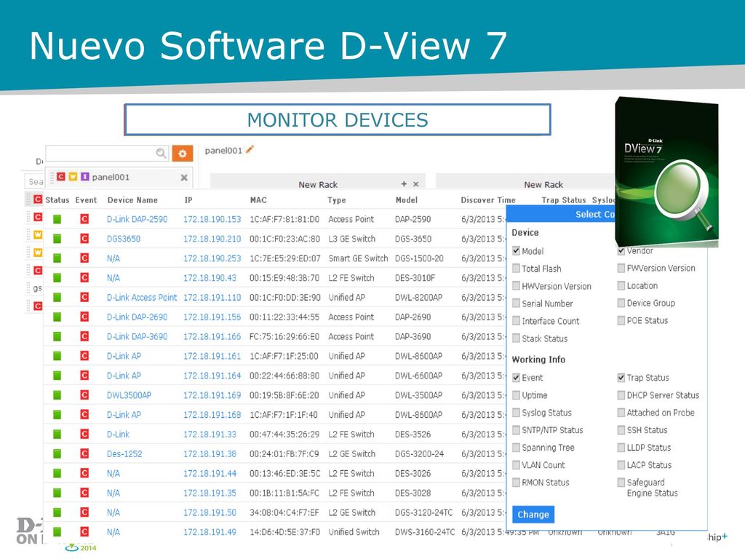Open the DGS3650 device link

(x=124, y=239)
